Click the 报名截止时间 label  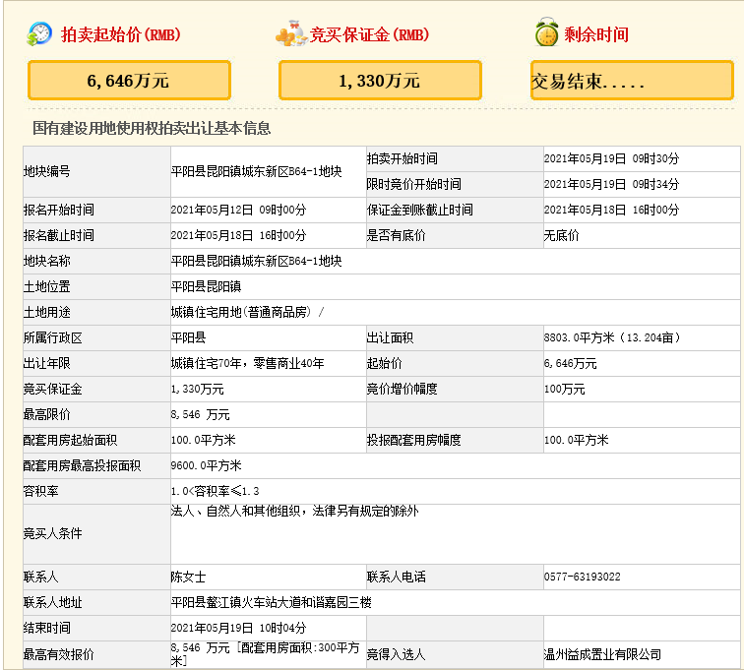(59, 235)
